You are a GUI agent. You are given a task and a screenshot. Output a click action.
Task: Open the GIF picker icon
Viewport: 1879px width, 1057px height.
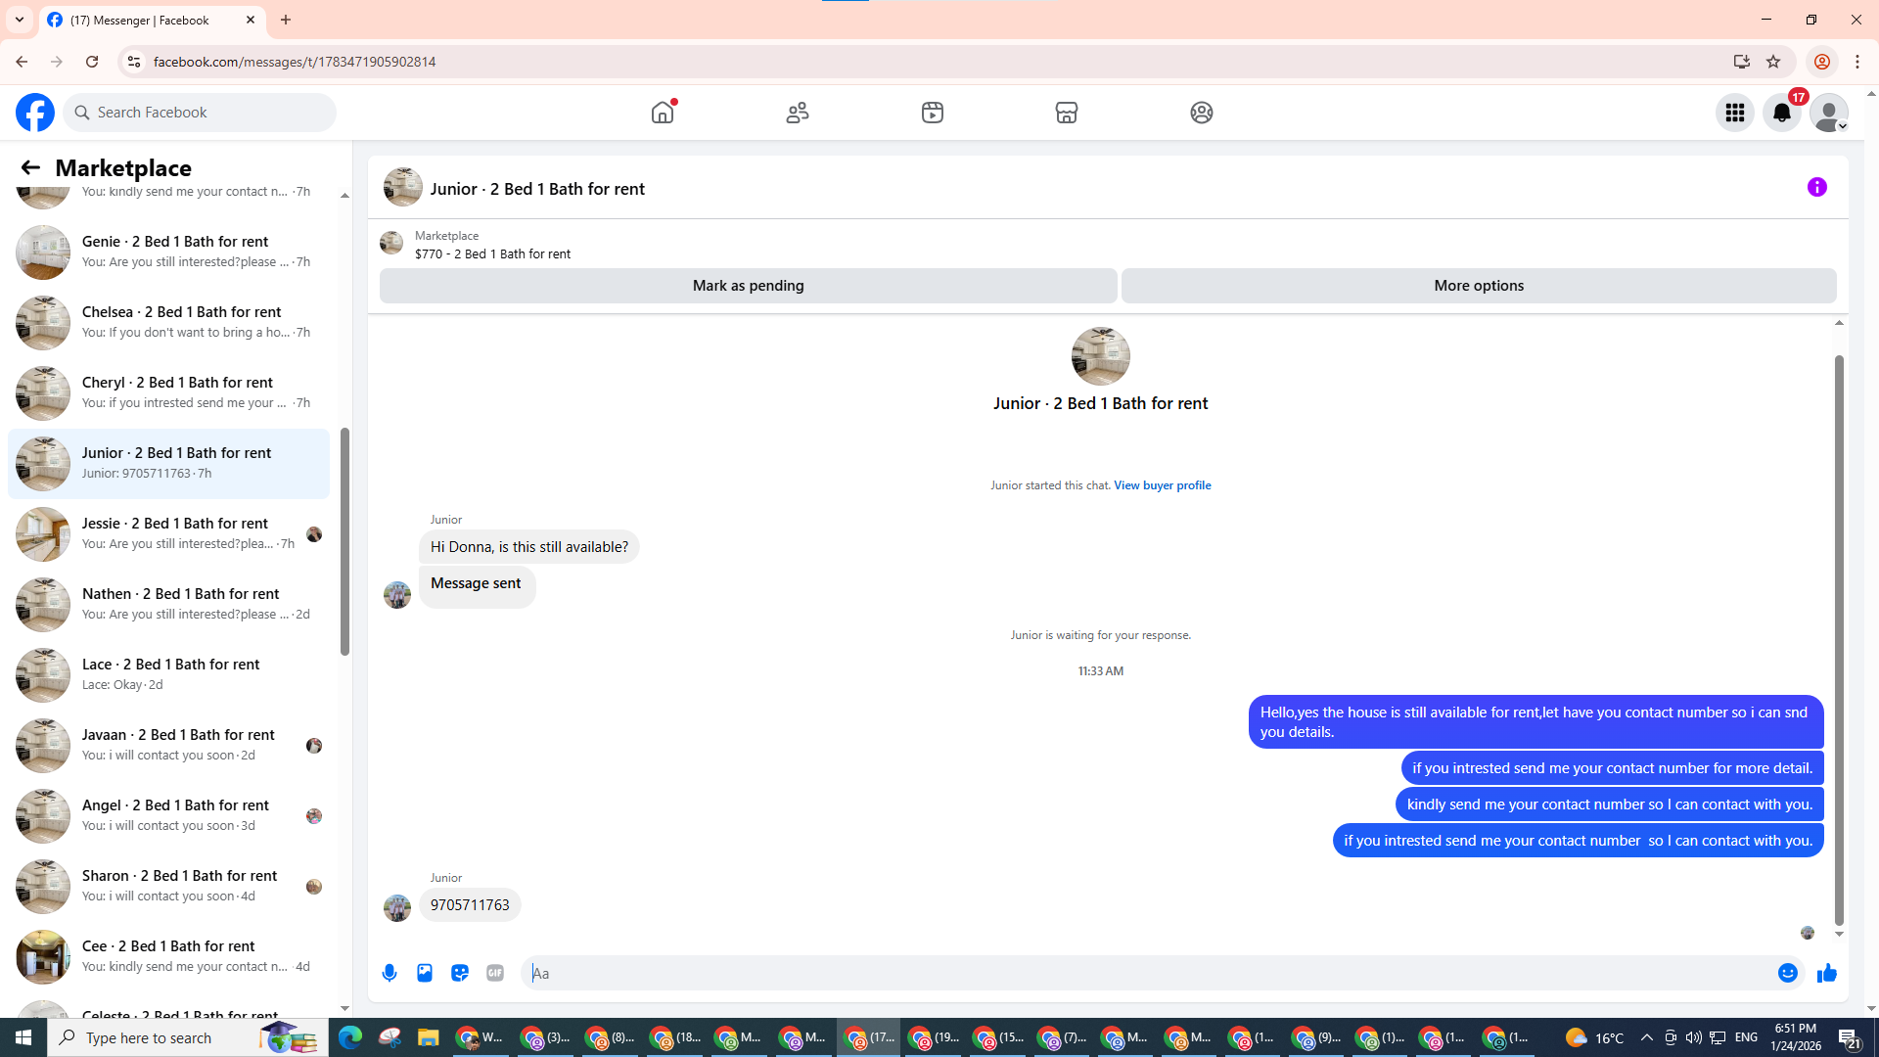pyautogui.click(x=495, y=973)
